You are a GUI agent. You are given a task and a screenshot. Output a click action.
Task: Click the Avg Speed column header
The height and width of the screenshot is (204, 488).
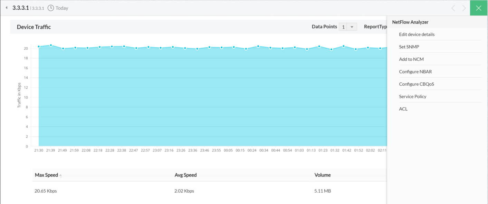point(185,175)
